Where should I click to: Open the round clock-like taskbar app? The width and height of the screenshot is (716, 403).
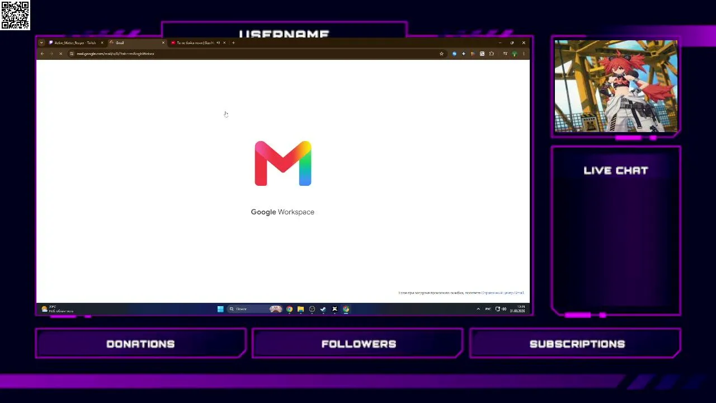point(312,309)
